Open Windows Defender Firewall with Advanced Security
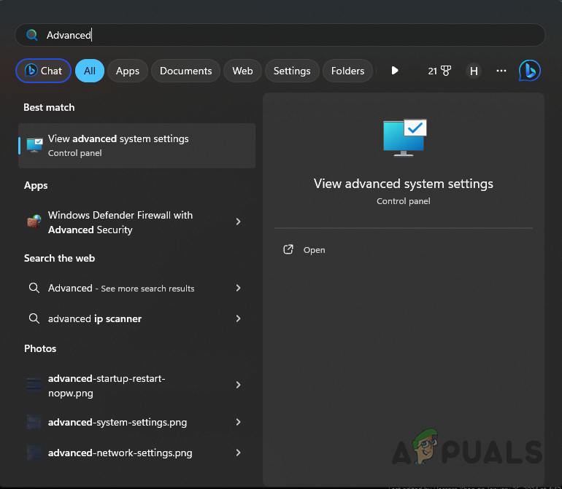Viewport: 562px width, 489px height. point(137,222)
